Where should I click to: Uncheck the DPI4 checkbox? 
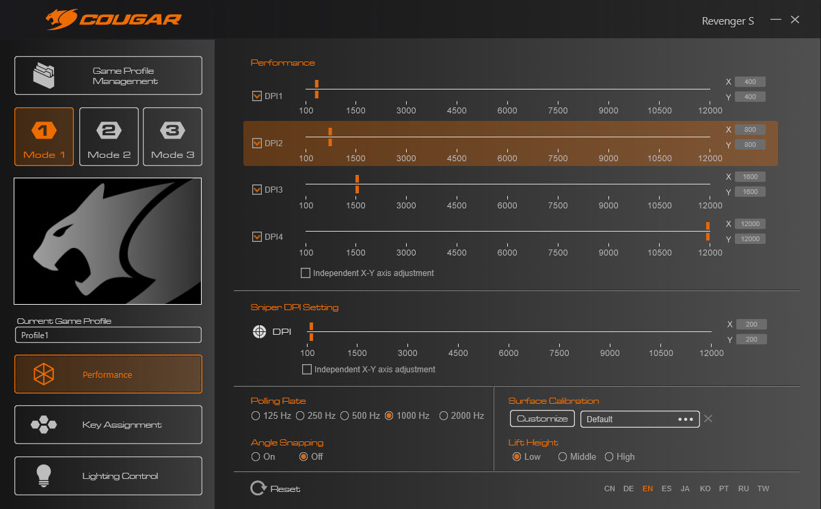257,237
